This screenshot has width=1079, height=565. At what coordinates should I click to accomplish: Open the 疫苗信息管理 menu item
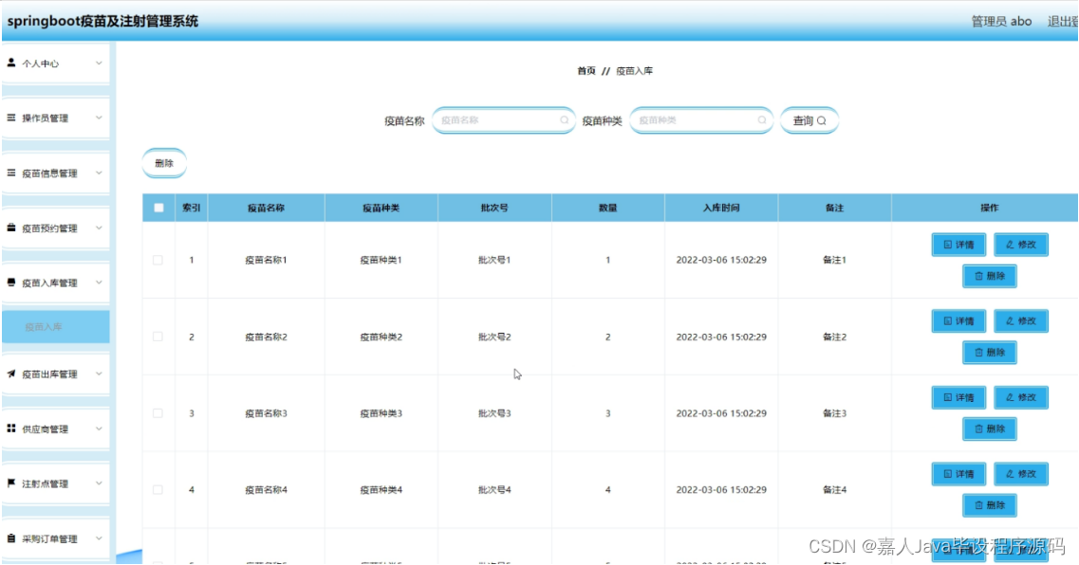[56, 173]
